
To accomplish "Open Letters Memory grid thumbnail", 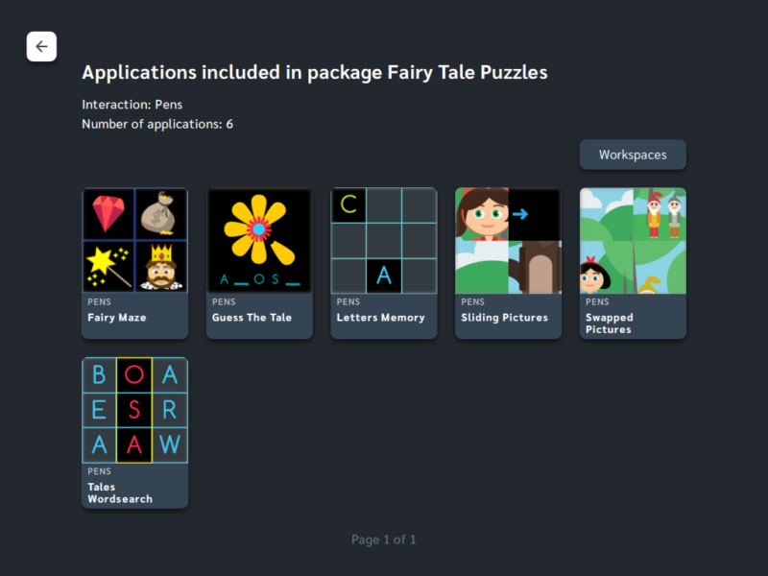I will click(384, 241).
